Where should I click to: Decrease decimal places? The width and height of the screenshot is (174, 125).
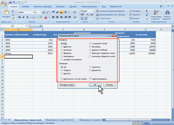86,18
